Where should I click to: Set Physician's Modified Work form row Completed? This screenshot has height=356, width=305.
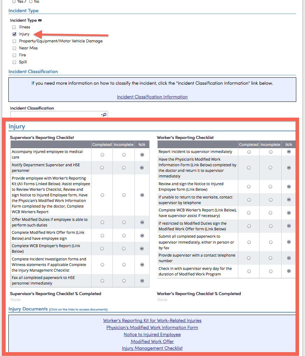click(x=249, y=168)
